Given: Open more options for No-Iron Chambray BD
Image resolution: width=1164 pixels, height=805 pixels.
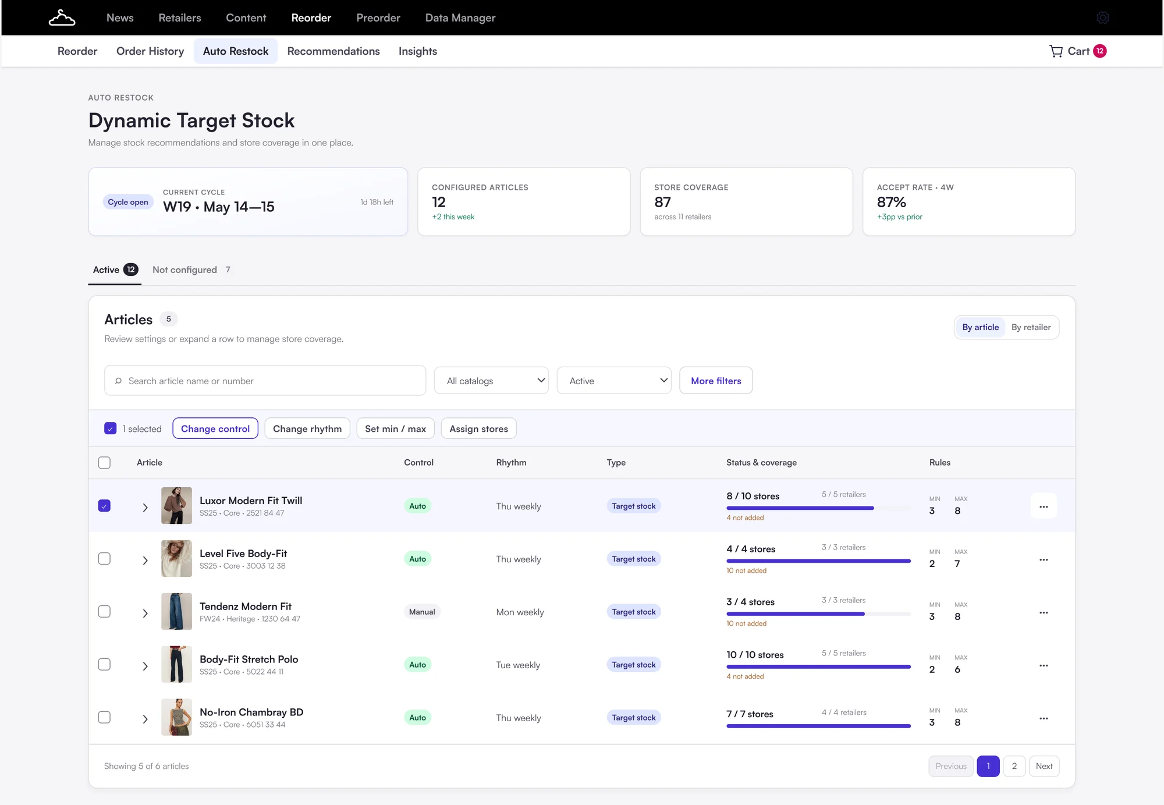Looking at the screenshot, I should point(1044,718).
